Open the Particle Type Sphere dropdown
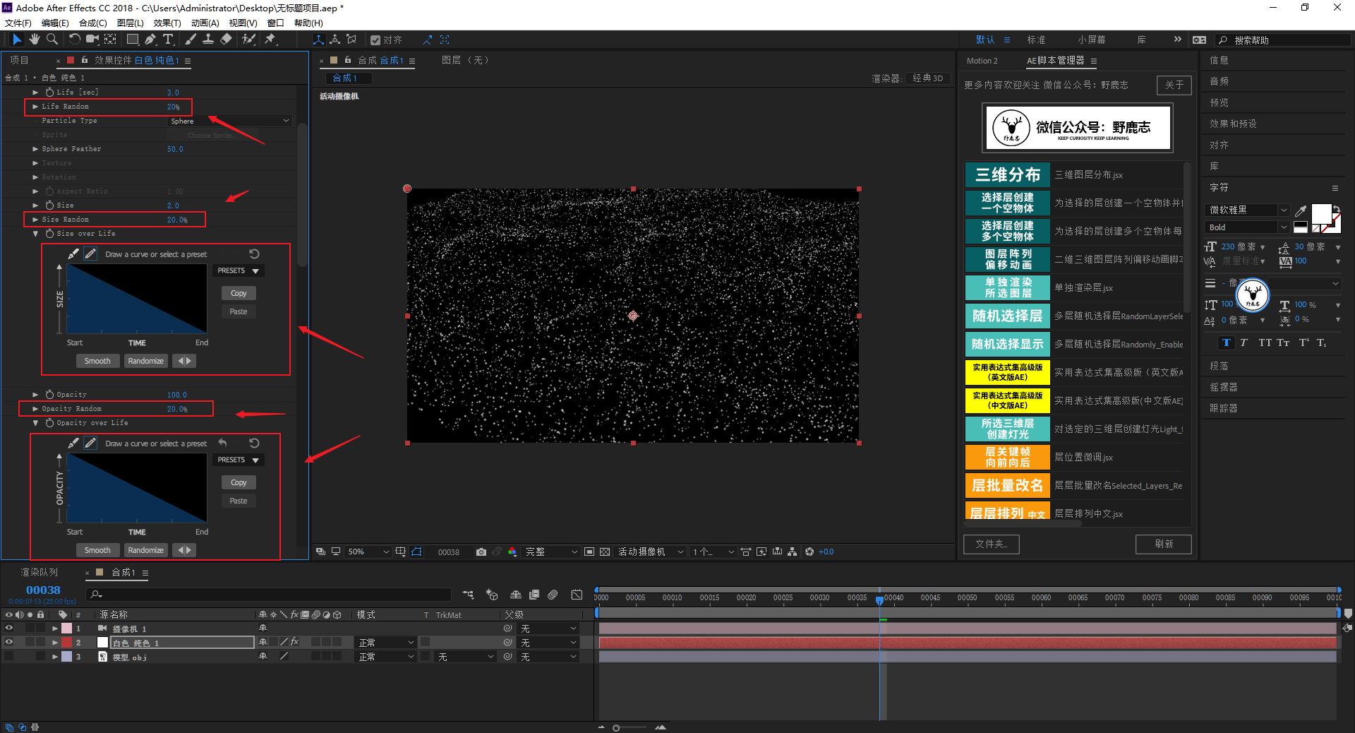The width and height of the screenshot is (1355, 733). click(x=229, y=121)
